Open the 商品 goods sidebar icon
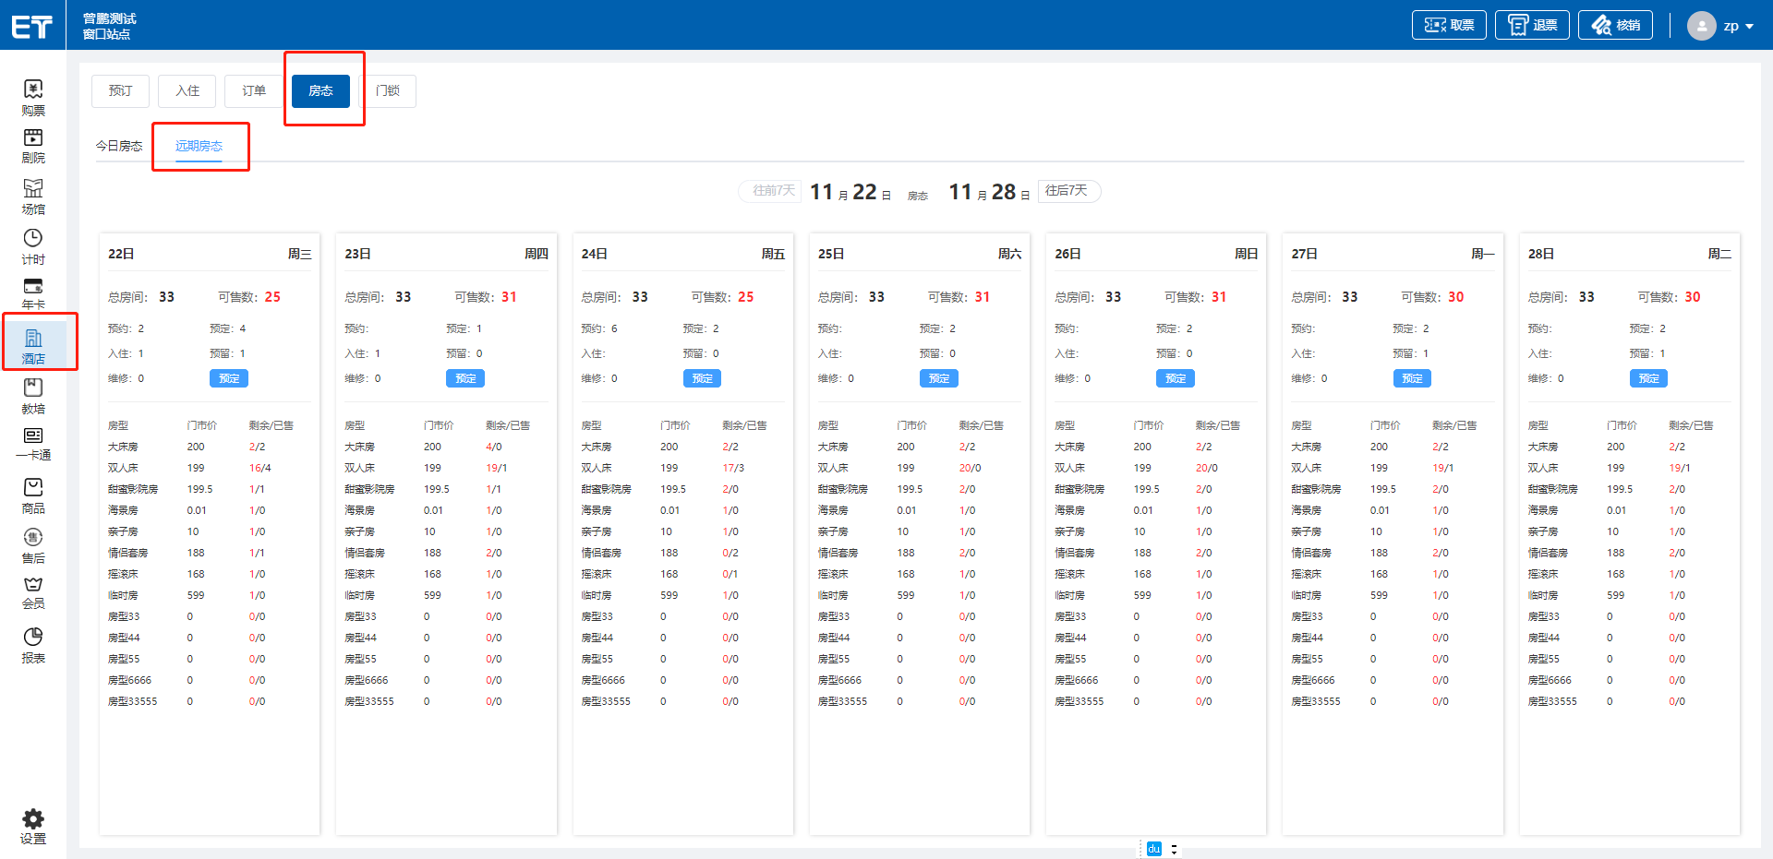This screenshot has width=1773, height=859. point(33,495)
